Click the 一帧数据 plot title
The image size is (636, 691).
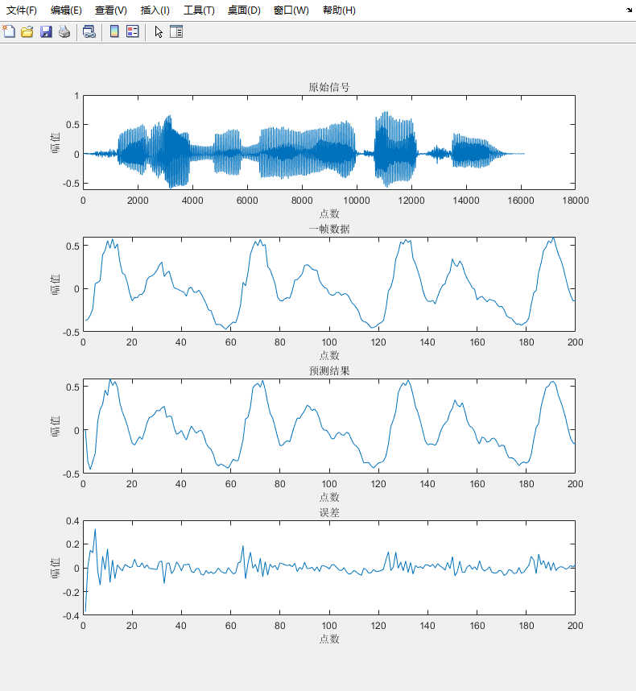(x=329, y=229)
